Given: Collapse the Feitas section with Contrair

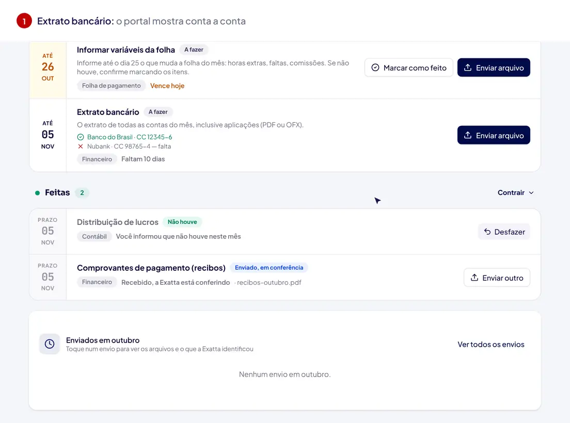Looking at the screenshot, I should click(515, 192).
